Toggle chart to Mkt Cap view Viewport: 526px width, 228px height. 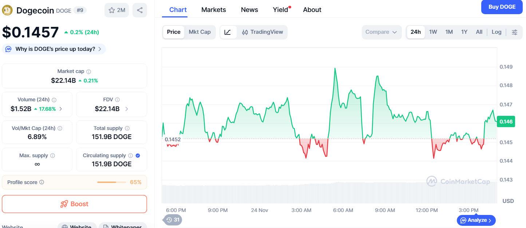point(199,32)
